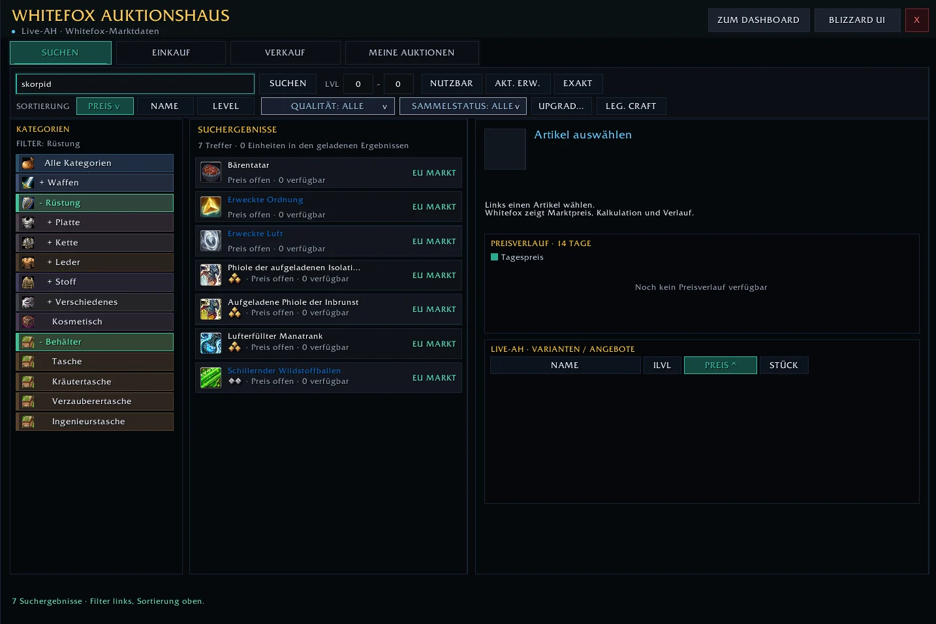
Task: Enable the AKT. ERW. filter
Action: tap(518, 84)
